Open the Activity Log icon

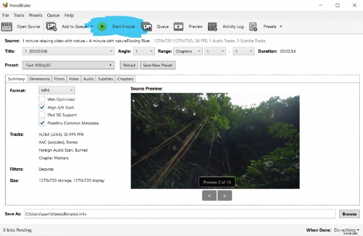click(212, 26)
